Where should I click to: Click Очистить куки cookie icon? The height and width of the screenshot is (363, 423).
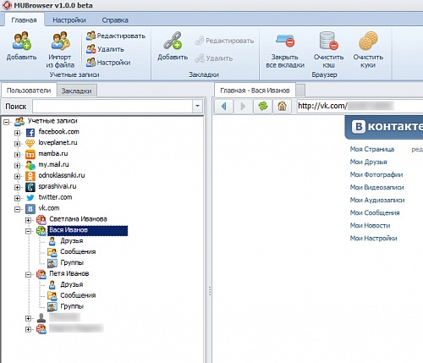[x=368, y=41]
